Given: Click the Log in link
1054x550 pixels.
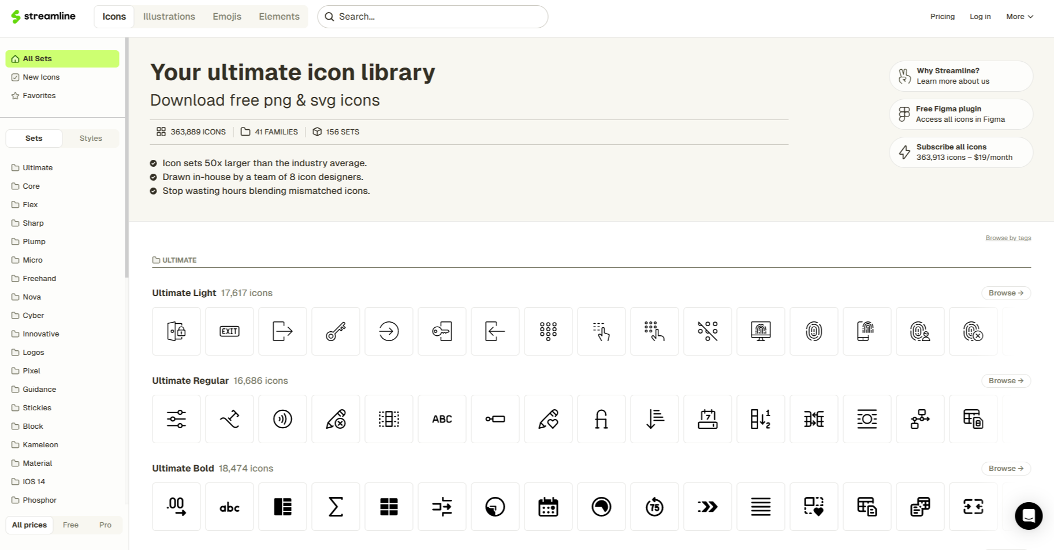Looking at the screenshot, I should click(x=980, y=17).
